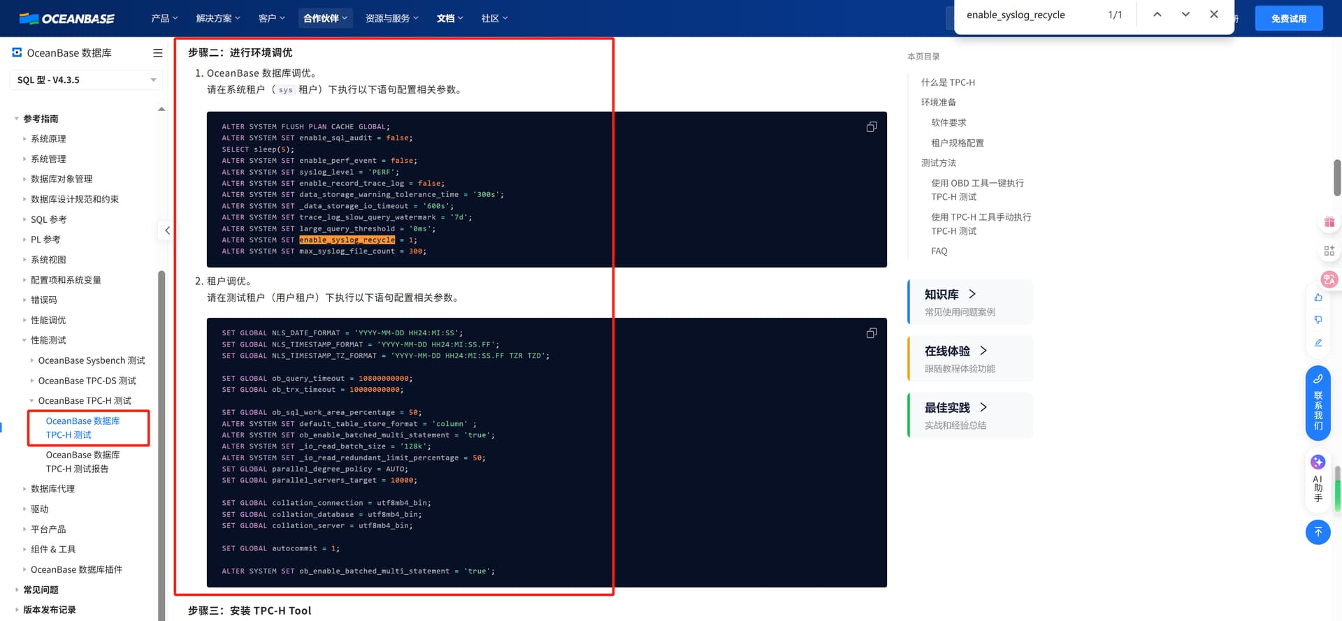
Task: Click the thumbs-down feedback icon
Action: coord(1318,320)
